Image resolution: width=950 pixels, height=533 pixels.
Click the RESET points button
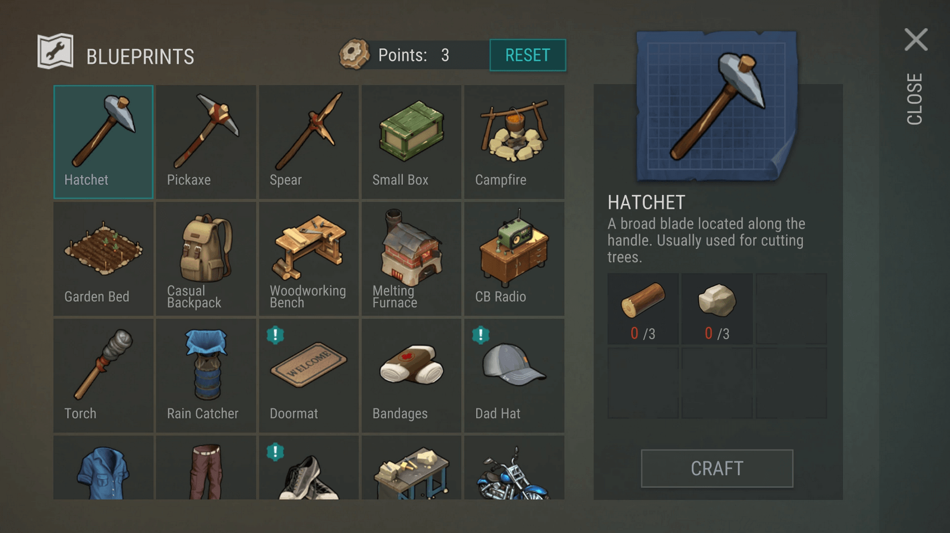pos(528,55)
